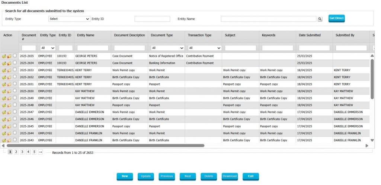Open the Transaction Type column filter dropdown

[204, 48]
